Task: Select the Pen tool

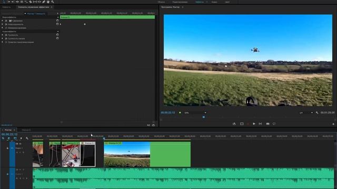Action: click(44, 2)
